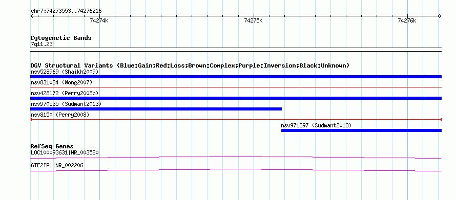Select the thin red nsv831034 loss line

[x=236, y=87]
